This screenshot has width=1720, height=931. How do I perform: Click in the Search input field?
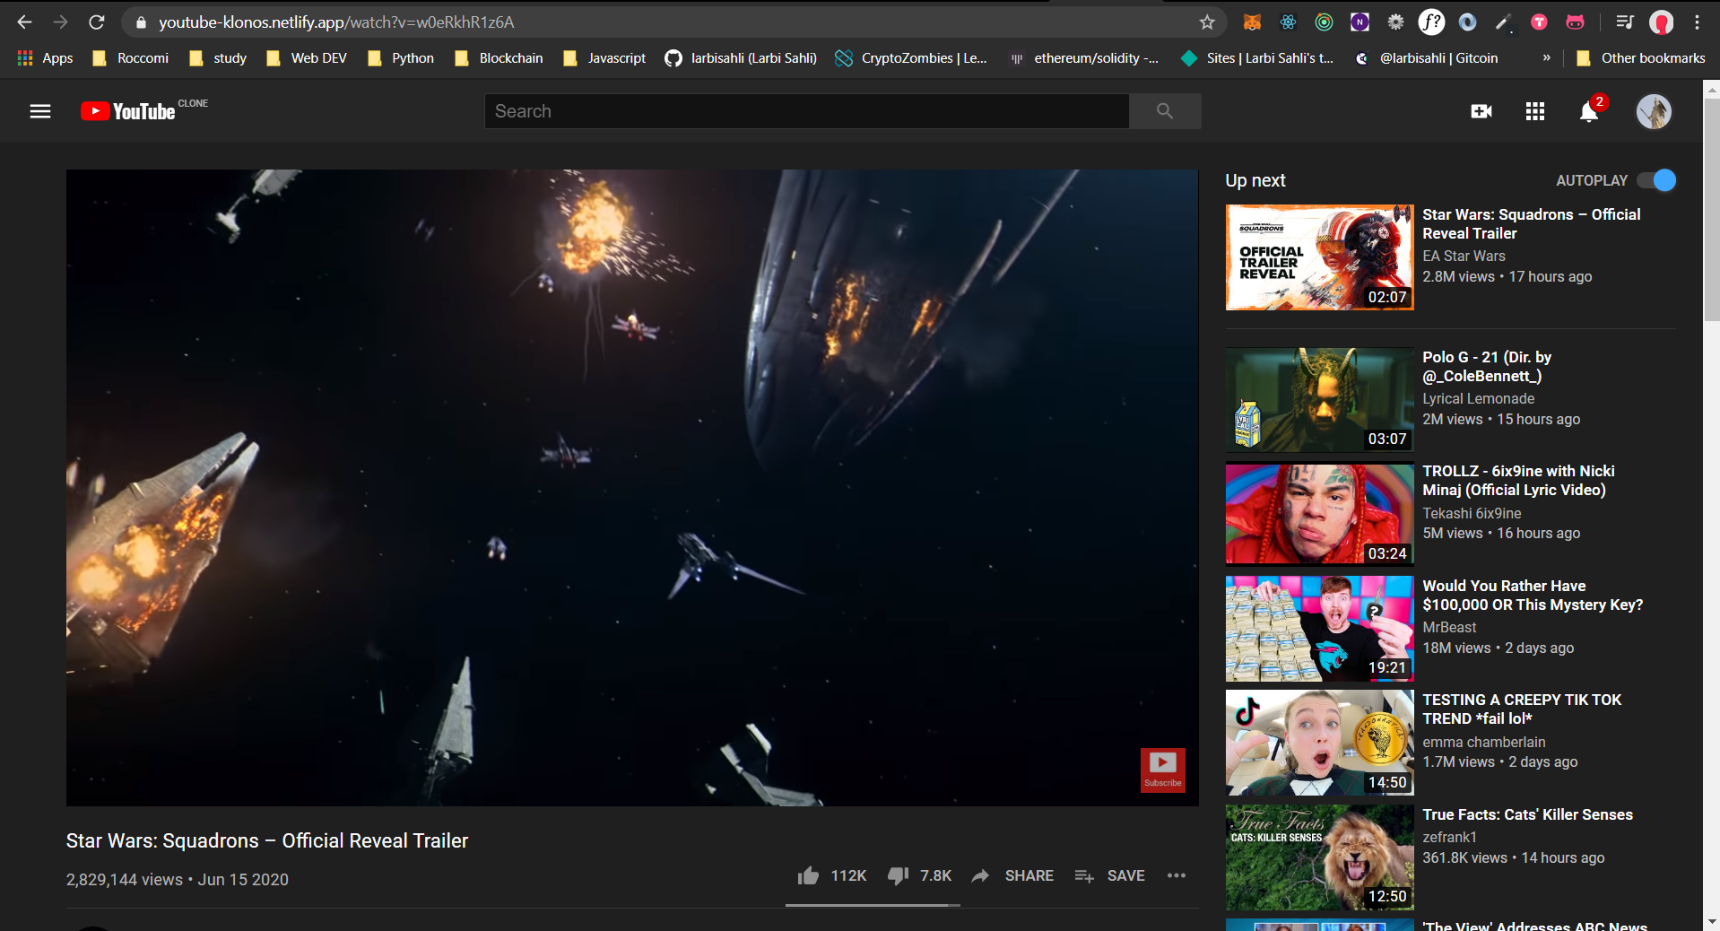point(807,111)
